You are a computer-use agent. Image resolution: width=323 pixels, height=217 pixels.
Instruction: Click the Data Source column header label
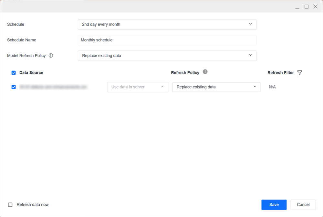point(31,73)
